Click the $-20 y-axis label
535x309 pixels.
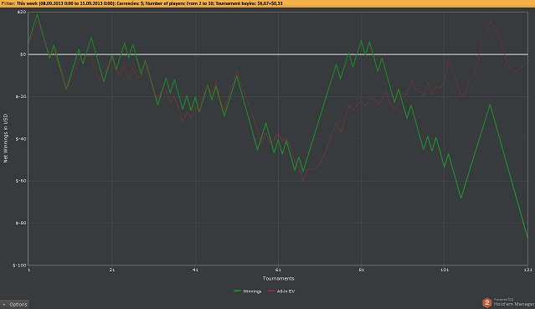(21, 96)
